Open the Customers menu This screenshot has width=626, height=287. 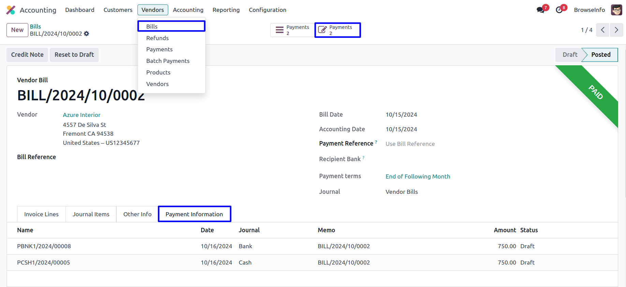coord(118,10)
